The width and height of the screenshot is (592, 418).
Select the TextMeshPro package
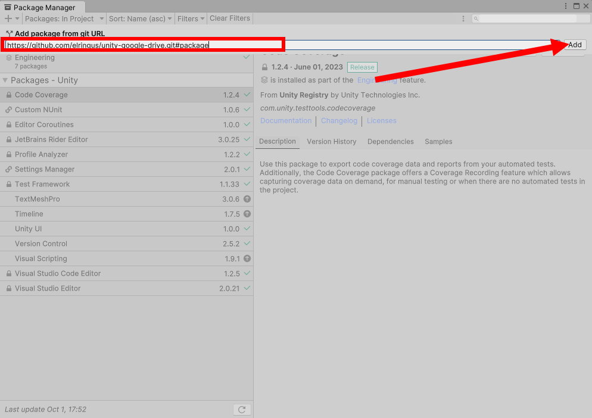pos(126,199)
